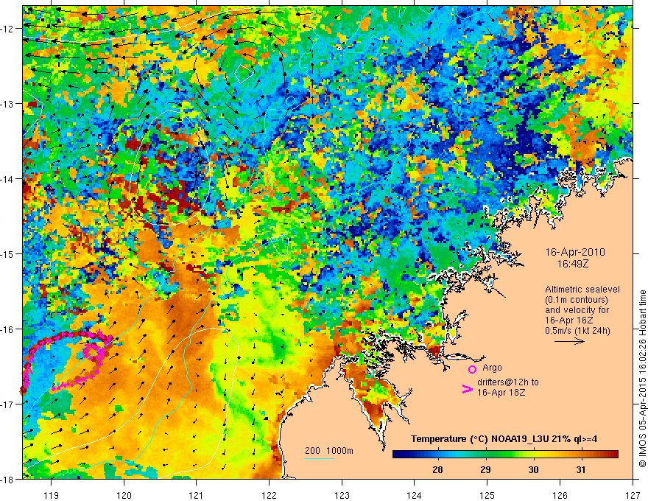Click the magenta Argo float marker near -12 latitude

[x=99, y=17]
